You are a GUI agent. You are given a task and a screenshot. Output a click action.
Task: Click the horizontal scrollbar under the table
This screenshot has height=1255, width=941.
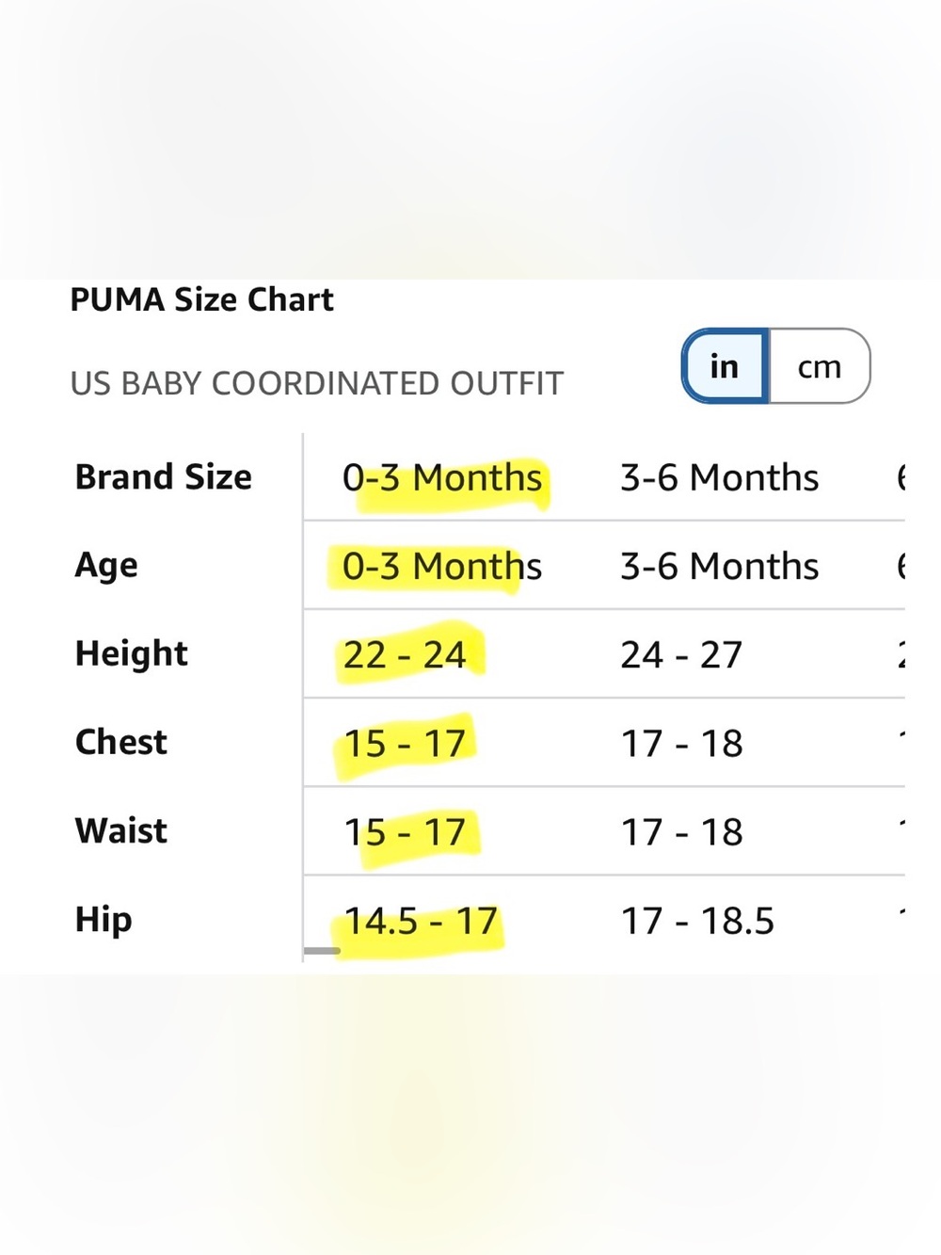[x=322, y=951]
